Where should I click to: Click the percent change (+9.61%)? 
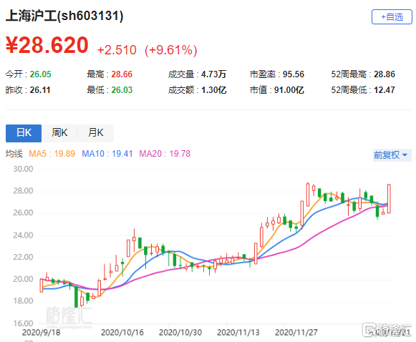point(171,50)
